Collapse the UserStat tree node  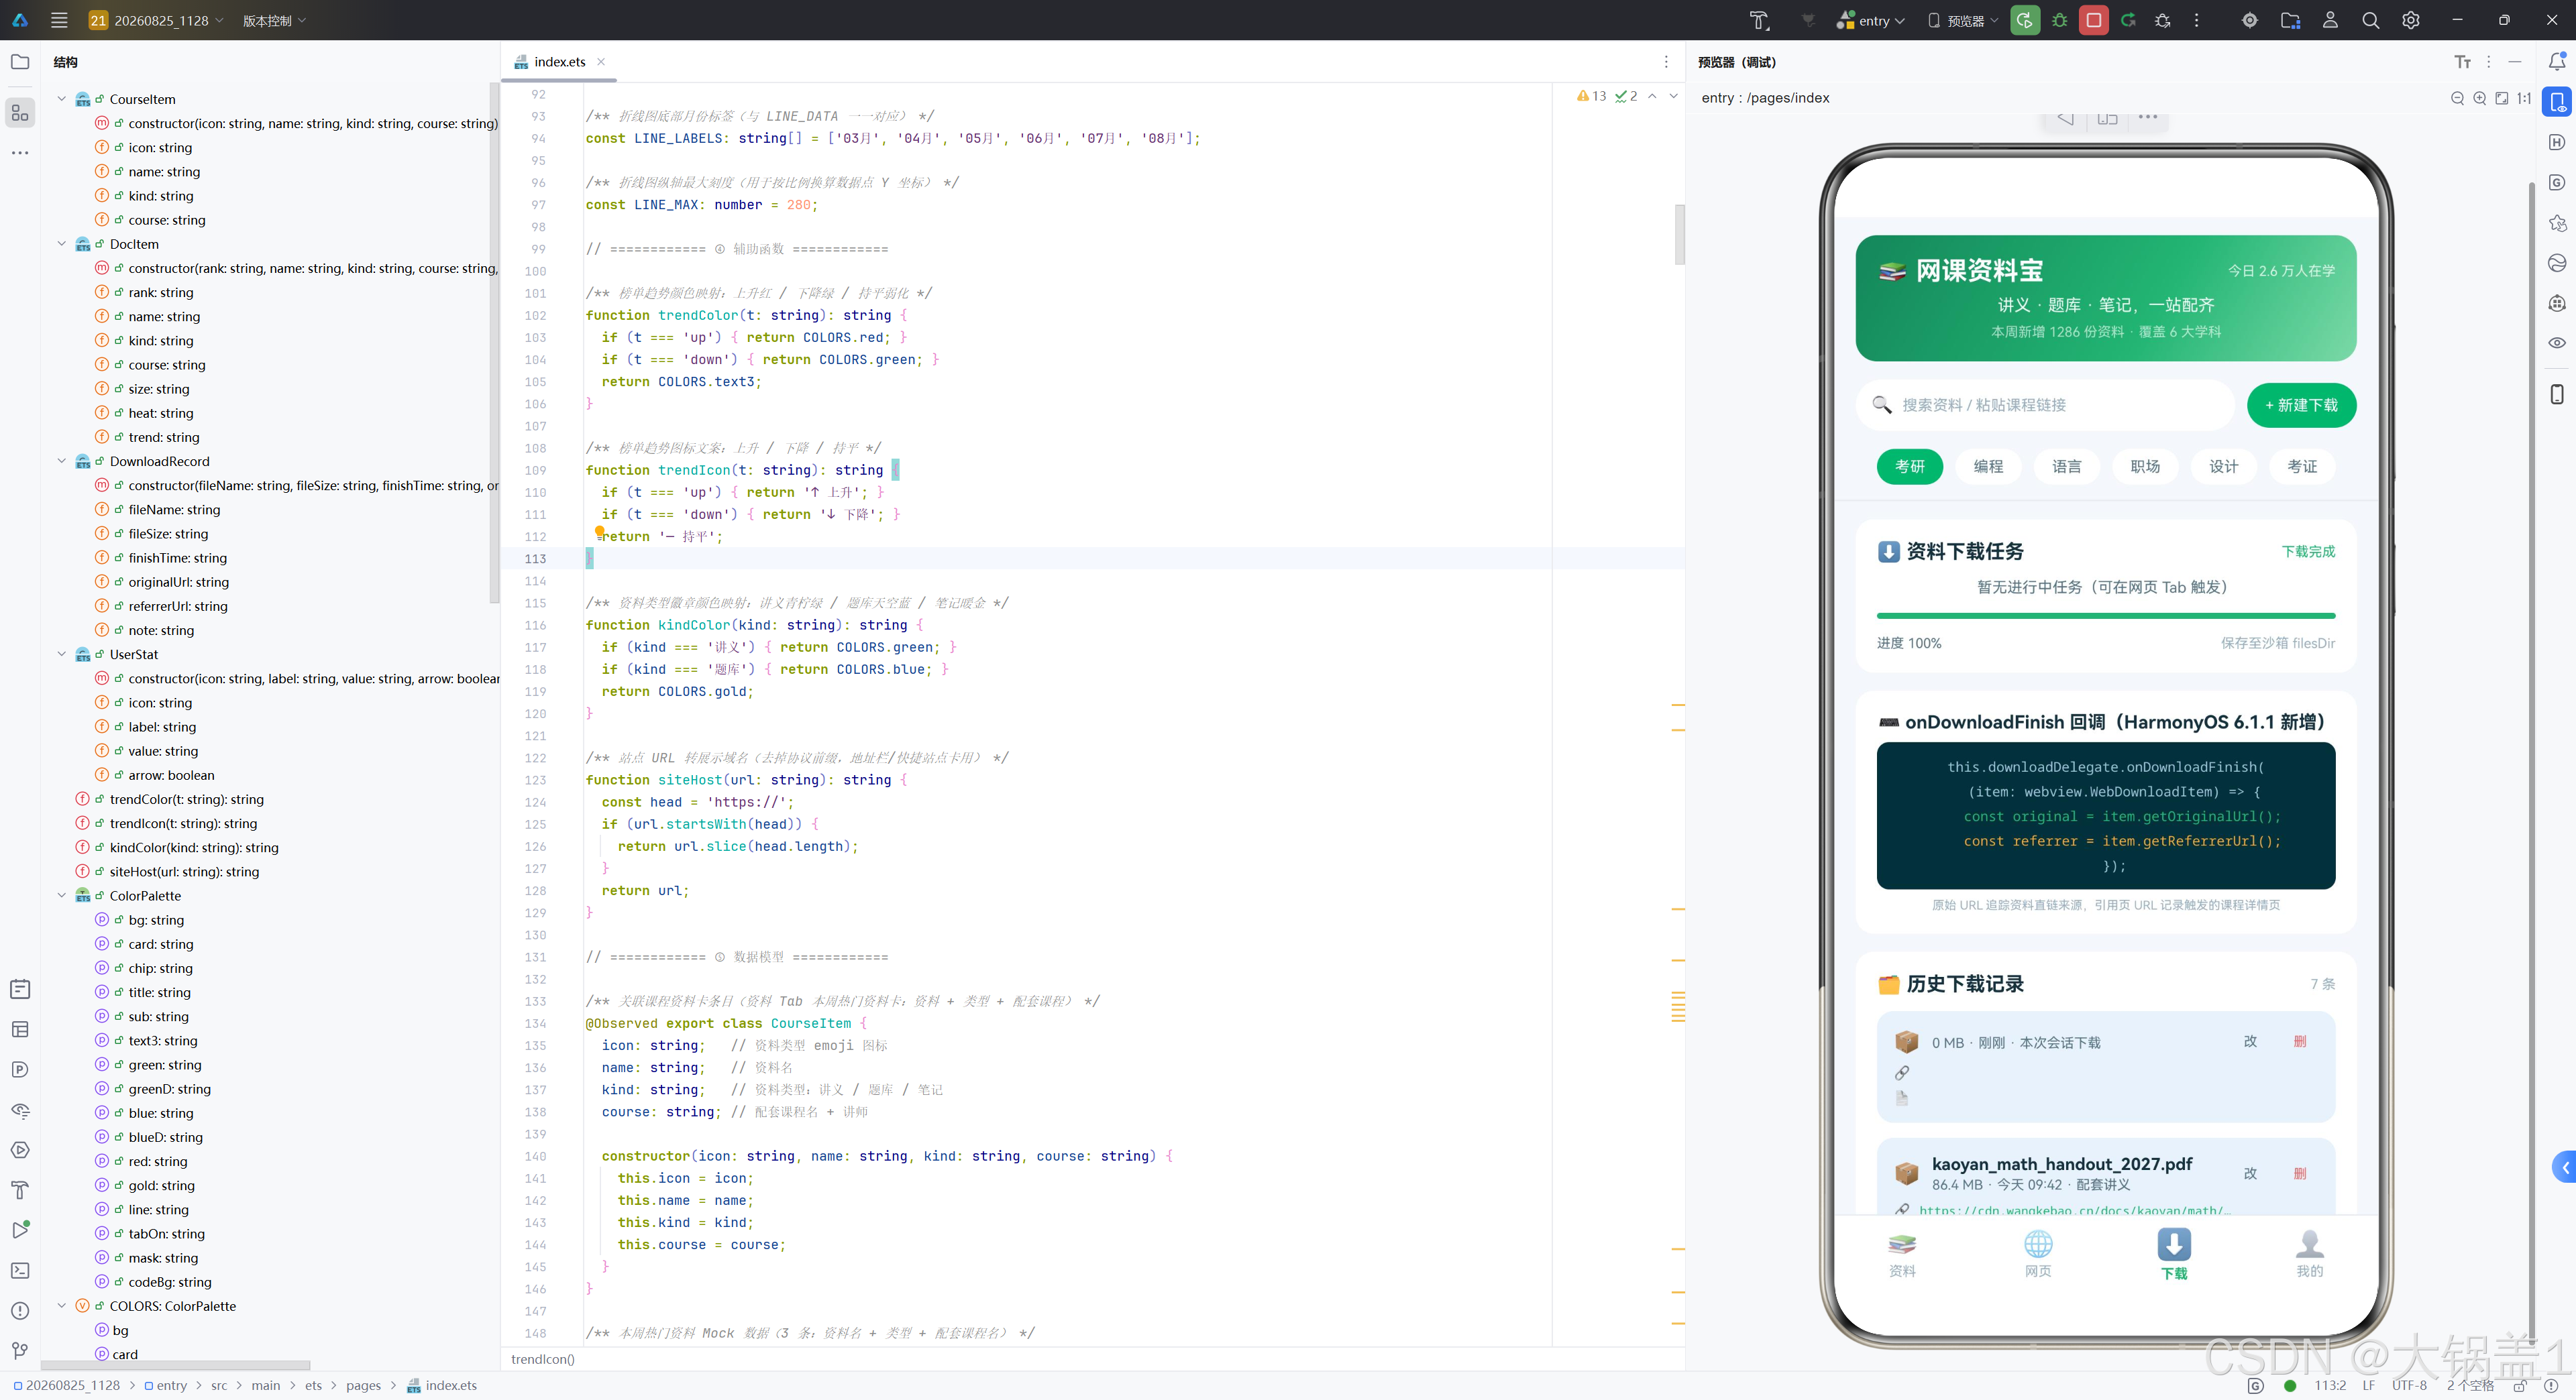tap(61, 654)
